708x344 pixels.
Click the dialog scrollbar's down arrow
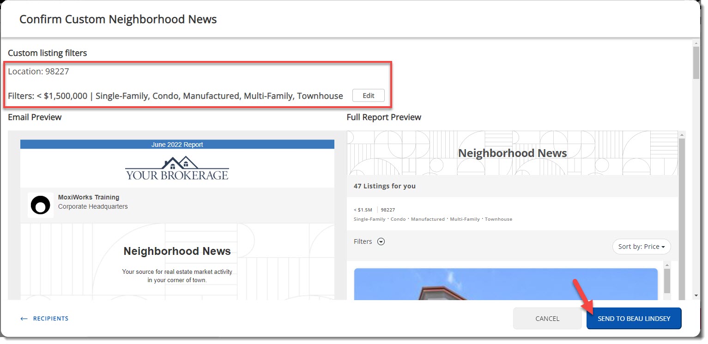[x=696, y=296]
